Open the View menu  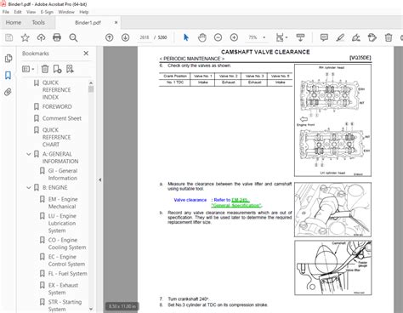(31, 12)
